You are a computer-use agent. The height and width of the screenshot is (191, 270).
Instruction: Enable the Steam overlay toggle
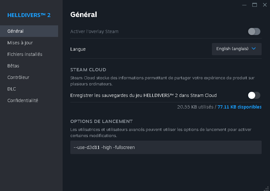[x=254, y=31]
